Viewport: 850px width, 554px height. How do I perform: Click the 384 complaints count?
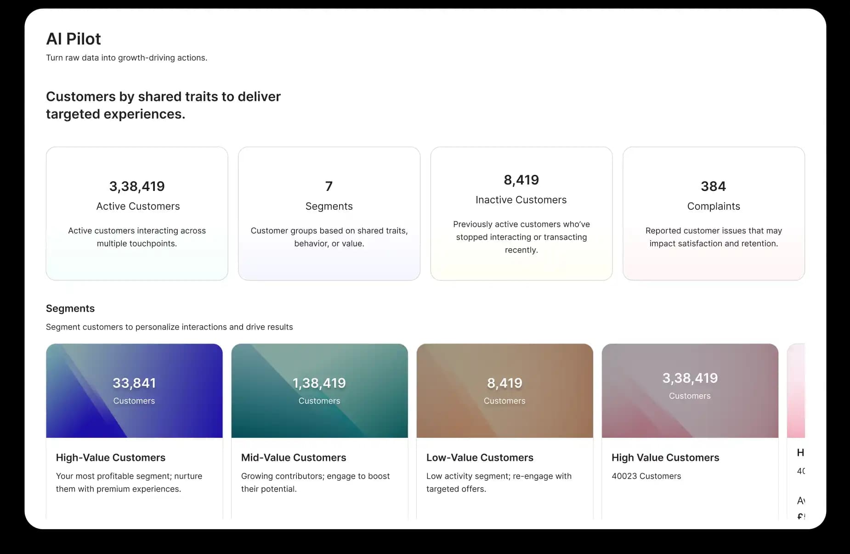[713, 186]
